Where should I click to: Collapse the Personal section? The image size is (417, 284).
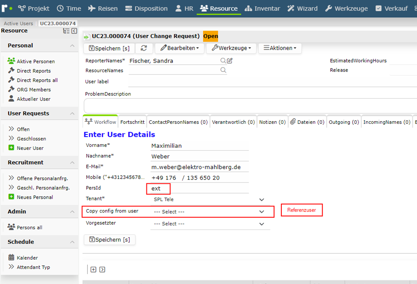[x=72, y=45]
